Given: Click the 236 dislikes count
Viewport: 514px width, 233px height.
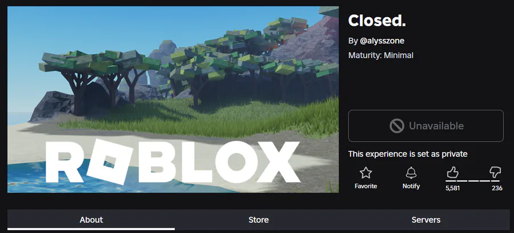Looking at the screenshot, I should click(497, 188).
